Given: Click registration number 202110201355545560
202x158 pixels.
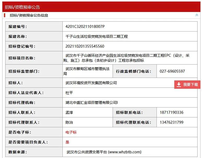Looking at the screenshot, I should [x=85, y=46].
